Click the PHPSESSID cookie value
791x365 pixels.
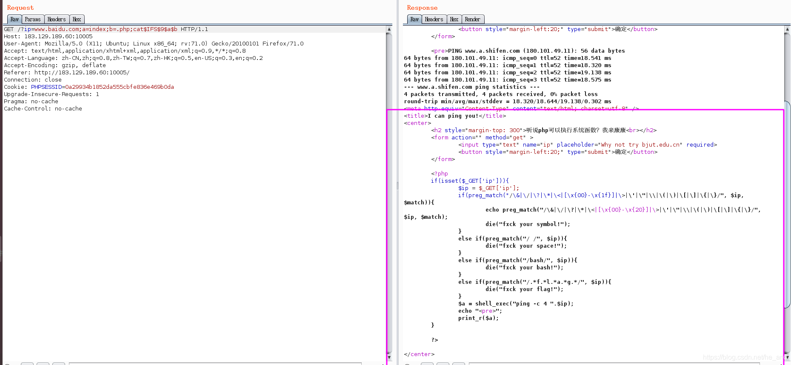[120, 87]
